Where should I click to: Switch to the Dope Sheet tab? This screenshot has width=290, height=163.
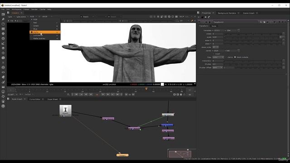(x=53, y=99)
